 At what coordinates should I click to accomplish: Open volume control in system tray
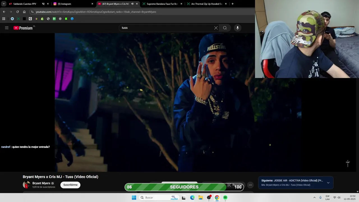pos(339,198)
